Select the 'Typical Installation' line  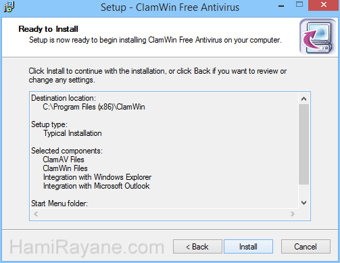tap(72, 133)
